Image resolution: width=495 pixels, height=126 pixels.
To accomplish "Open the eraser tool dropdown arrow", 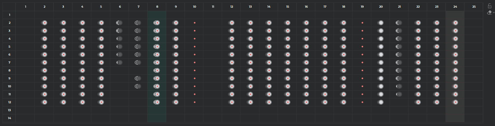I will (493, 12).
